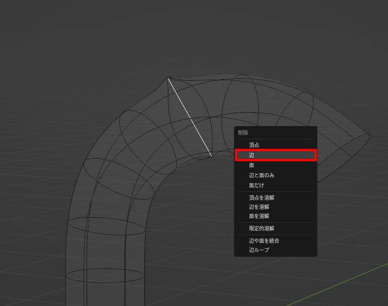The height and width of the screenshot is (306, 388).
Task: Choose 頂点 in the delete menu
Action: click(254, 145)
